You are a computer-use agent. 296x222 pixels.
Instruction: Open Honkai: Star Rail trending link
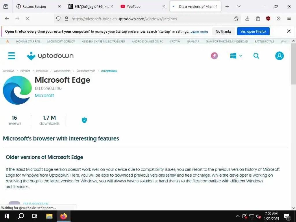click(28, 42)
